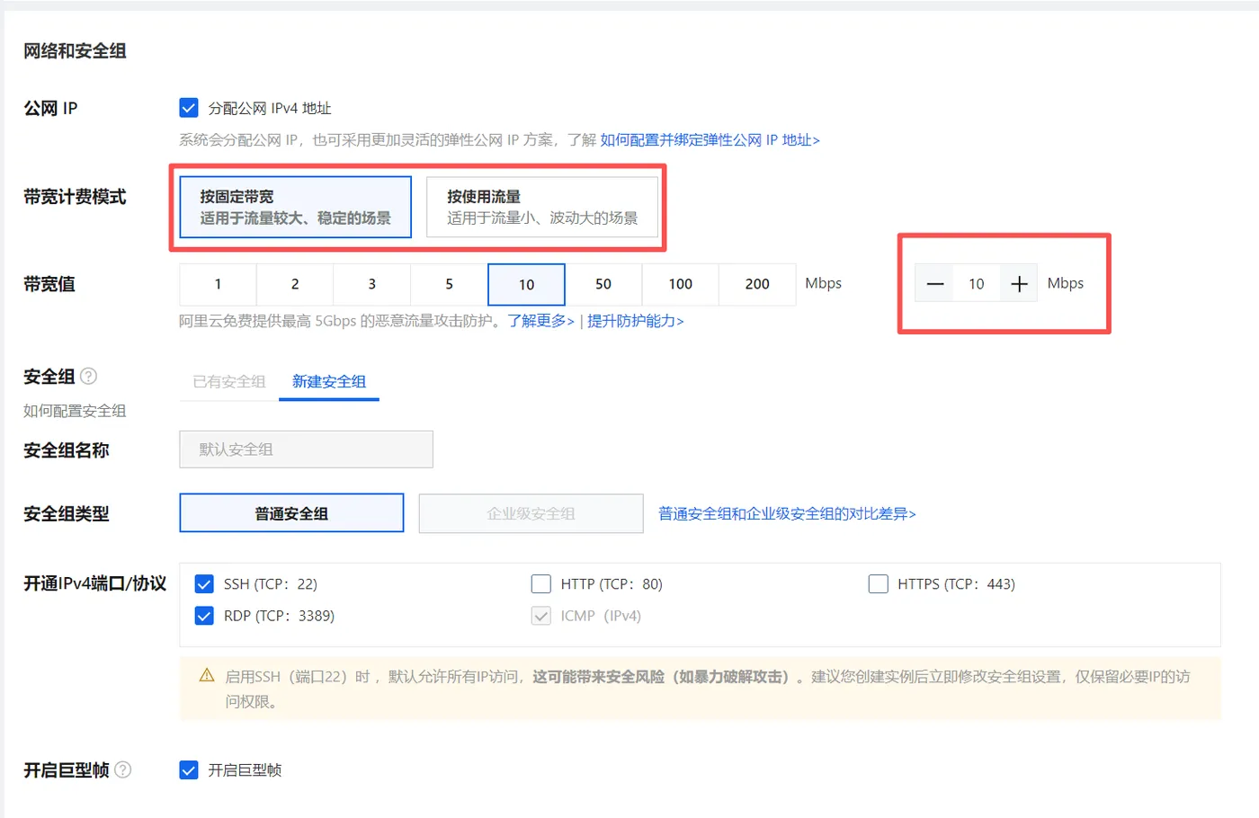This screenshot has height=818, width=1259.
Task: Open 如何配置并绑定弹性公网 IP 地址 link
Action: [x=710, y=140]
